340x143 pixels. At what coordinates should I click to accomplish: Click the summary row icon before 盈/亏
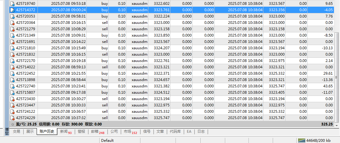click(12, 124)
